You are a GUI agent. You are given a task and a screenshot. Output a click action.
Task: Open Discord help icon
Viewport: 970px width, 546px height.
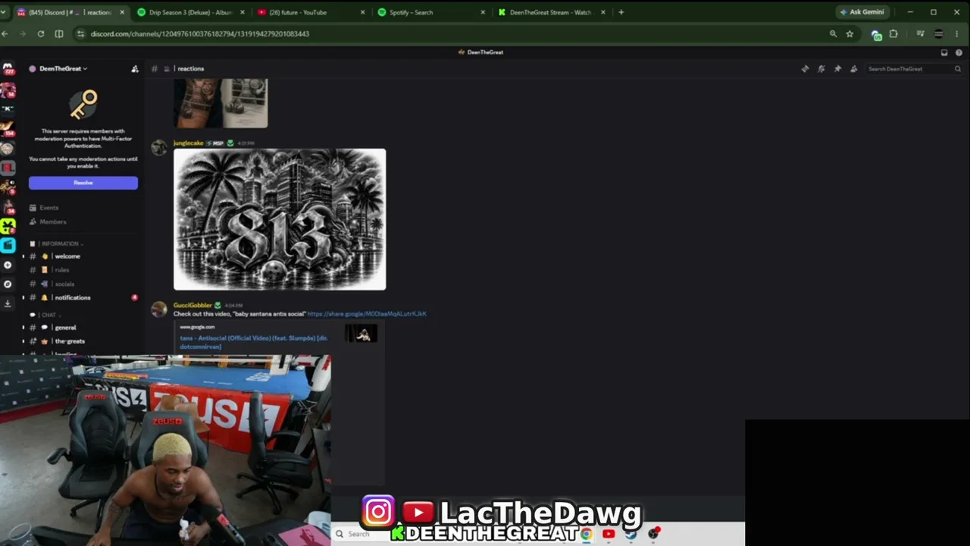click(959, 52)
